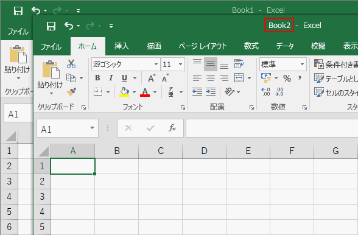358x235 pixels.
Task: Align text left
Action: [197, 78]
